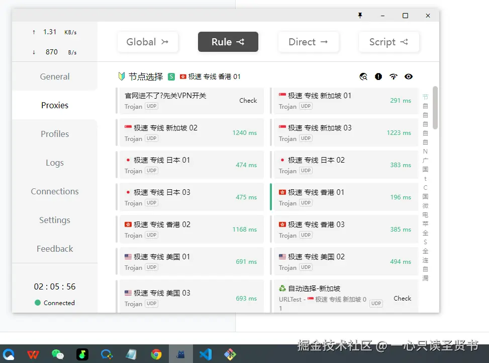Open the colorful diamond app in taskbar
The image size is (489, 363).
point(230,354)
